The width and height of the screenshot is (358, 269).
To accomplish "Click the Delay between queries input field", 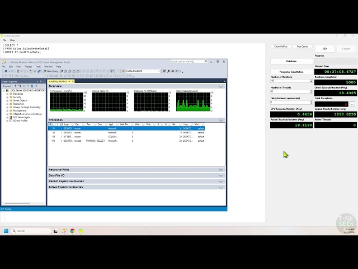I will pyautogui.click(x=290, y=102).
